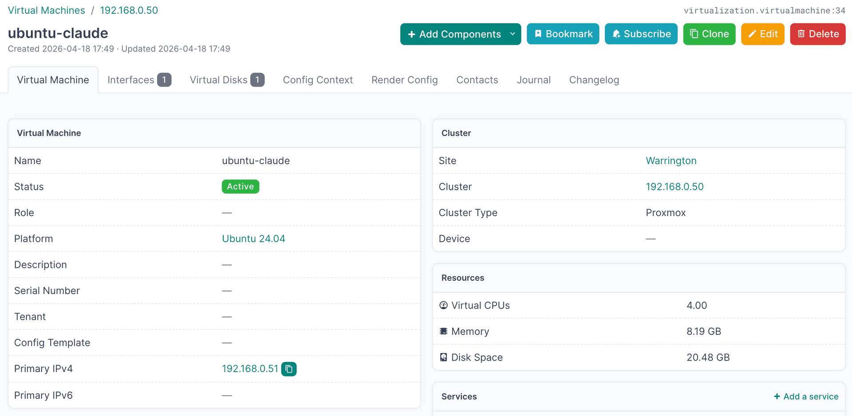Open the 192.168.0.50 breadcrumb link
This screenshot has width=852, height=416.
pos(129,10)
